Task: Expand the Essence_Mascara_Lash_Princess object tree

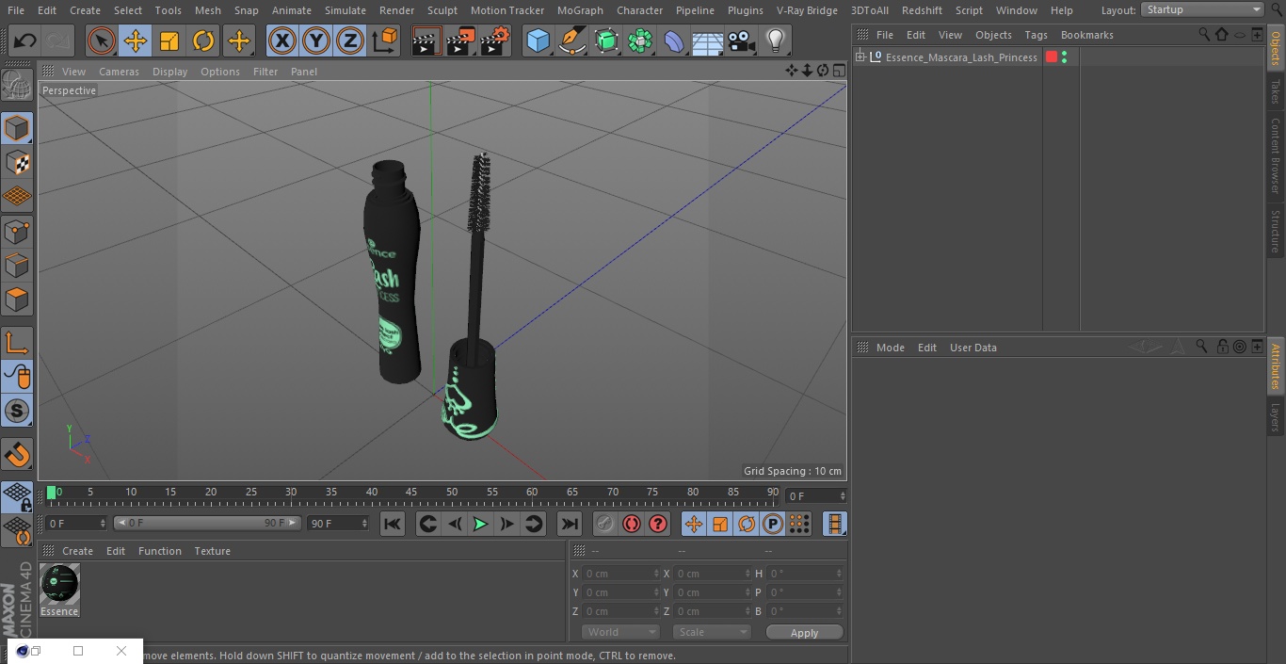Action: click(x=860, y=57)
